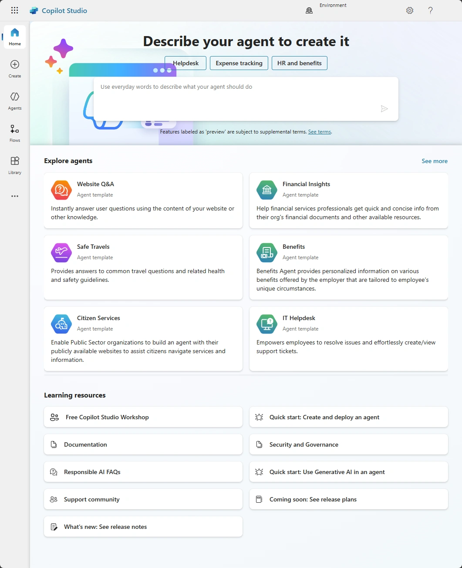This screenshot has width=462, height=568.
Task: Open Library in the sidebar
Action: click(15, 165)
